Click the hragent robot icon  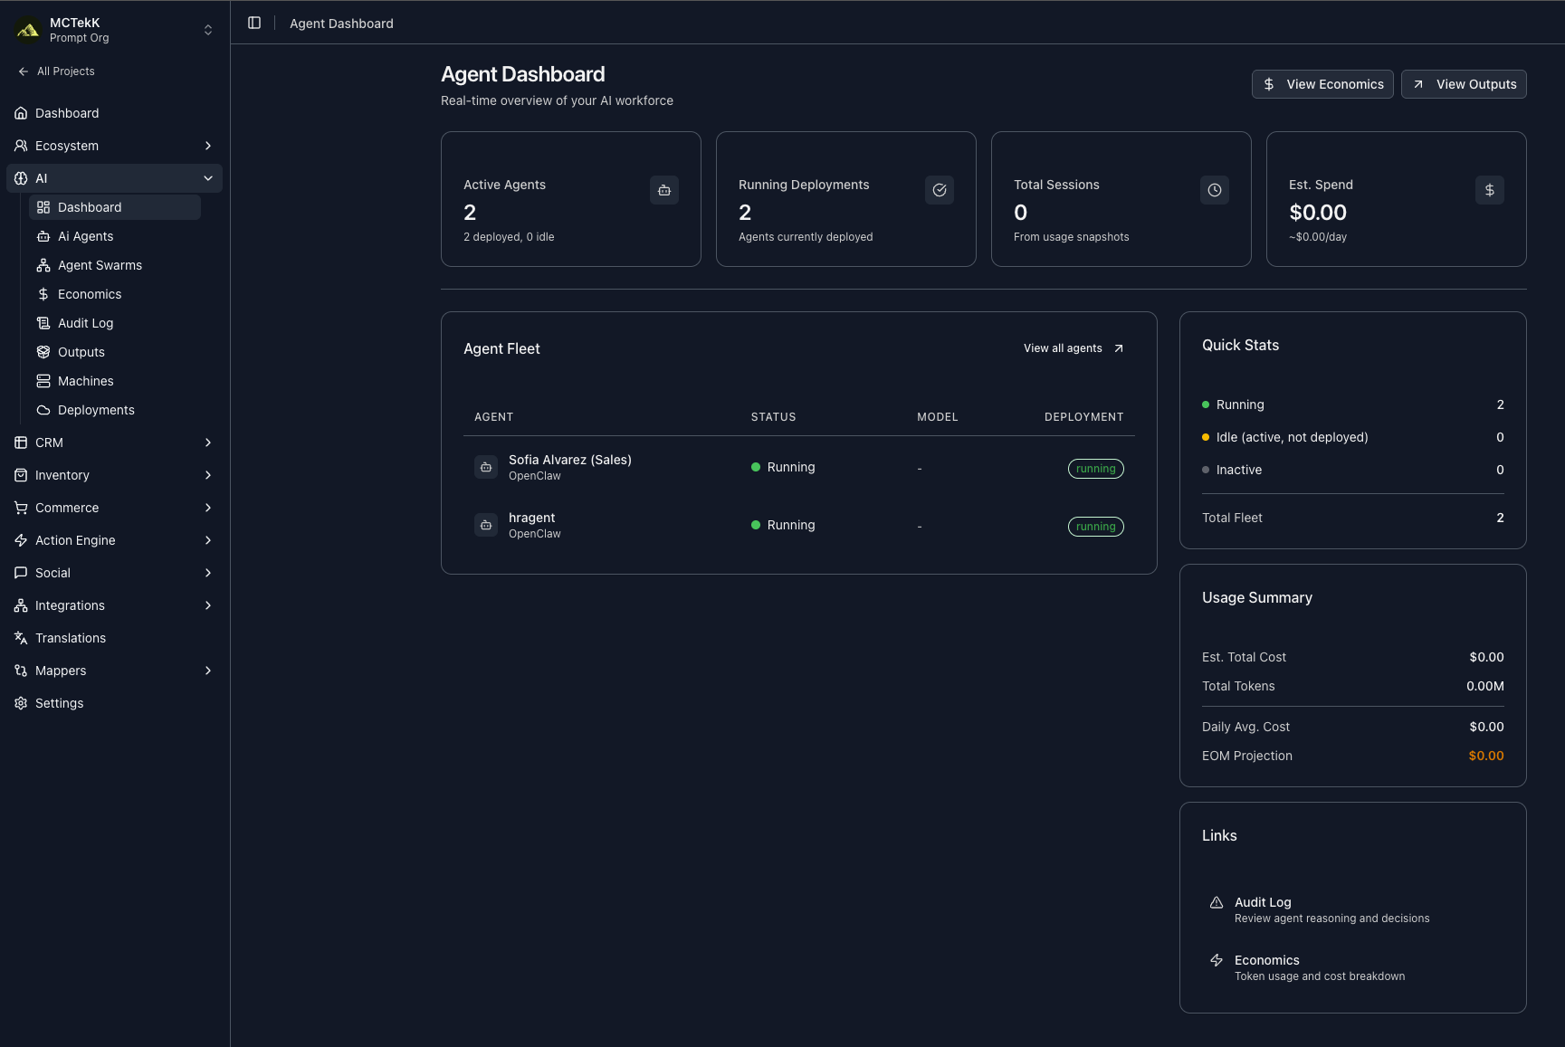(486, 525)
